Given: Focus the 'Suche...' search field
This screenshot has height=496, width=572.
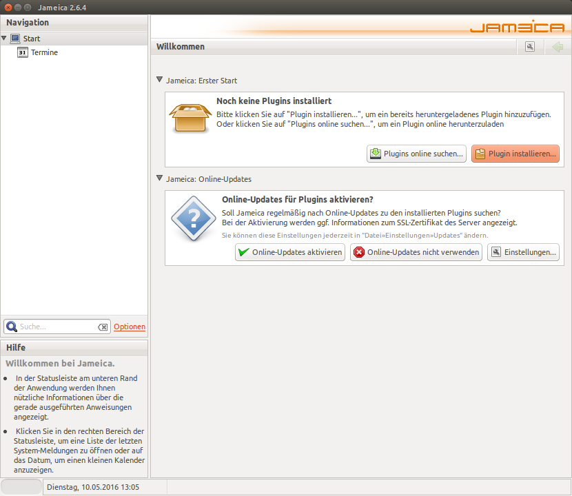Looking at the screenshot, I should point(58,327).
